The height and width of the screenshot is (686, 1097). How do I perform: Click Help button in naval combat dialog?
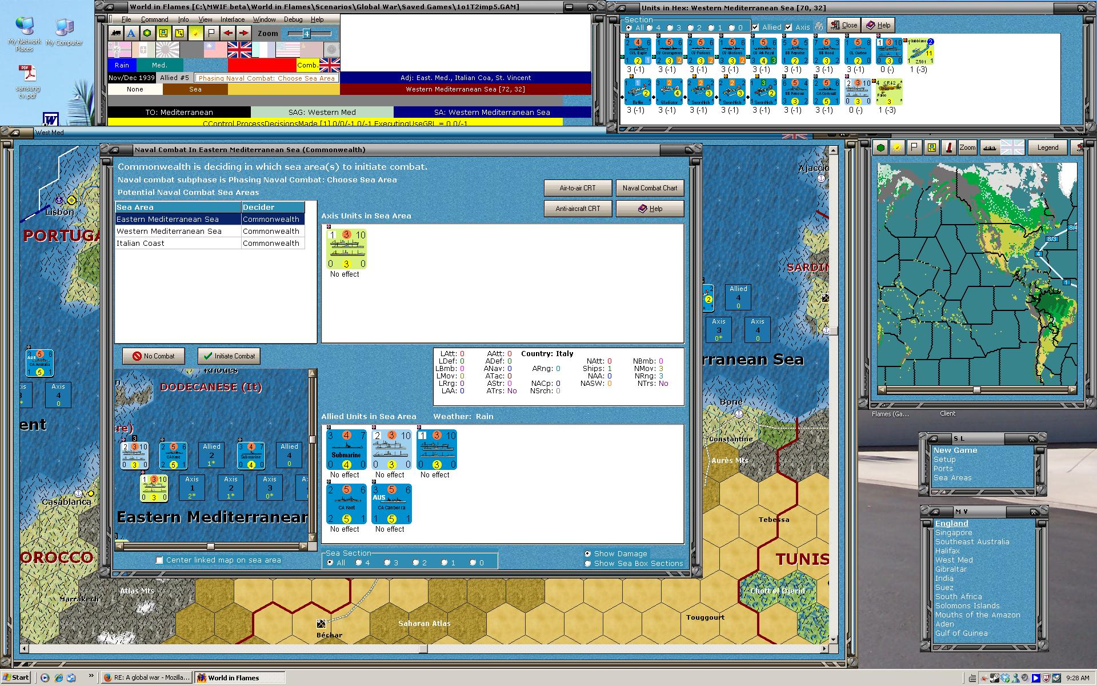tap(650, 208)
